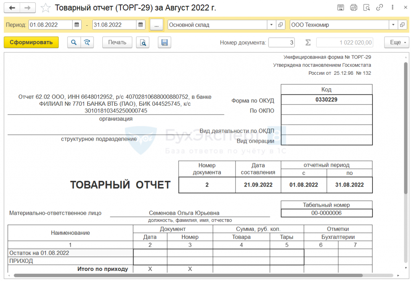The width and height of the screenshot is (411, 281).
Task: Select the Наименование column header
Action: [70, 233]
